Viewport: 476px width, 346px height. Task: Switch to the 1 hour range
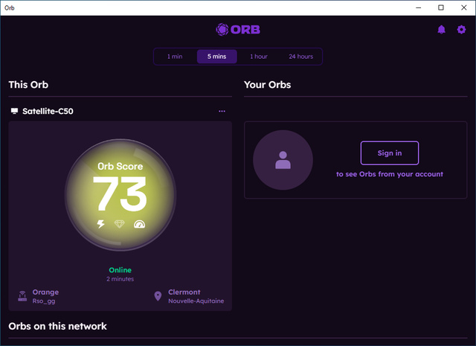(x=259, y=57)
